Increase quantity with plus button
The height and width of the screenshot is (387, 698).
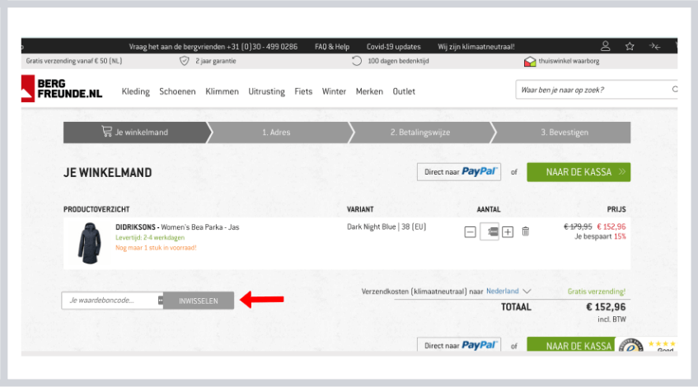(508, 232)
